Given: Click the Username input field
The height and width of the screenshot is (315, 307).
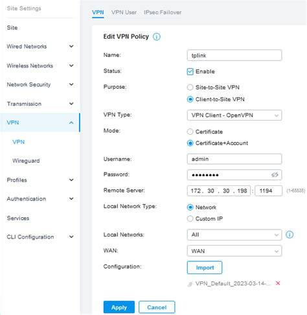Looking at the screenshot, I should click(x=234, y=159).
